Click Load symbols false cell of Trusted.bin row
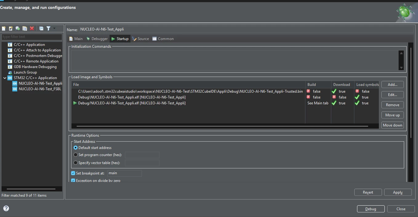Image resolution: width=418 pixels, height=217 pixels. [367, 91]
